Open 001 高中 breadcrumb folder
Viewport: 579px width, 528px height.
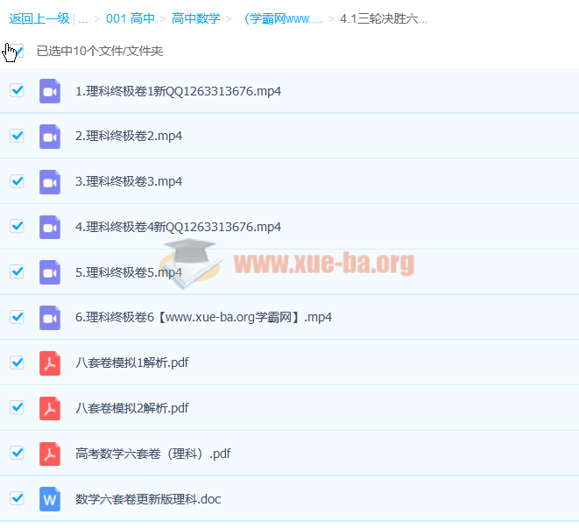tap(131, 18)
